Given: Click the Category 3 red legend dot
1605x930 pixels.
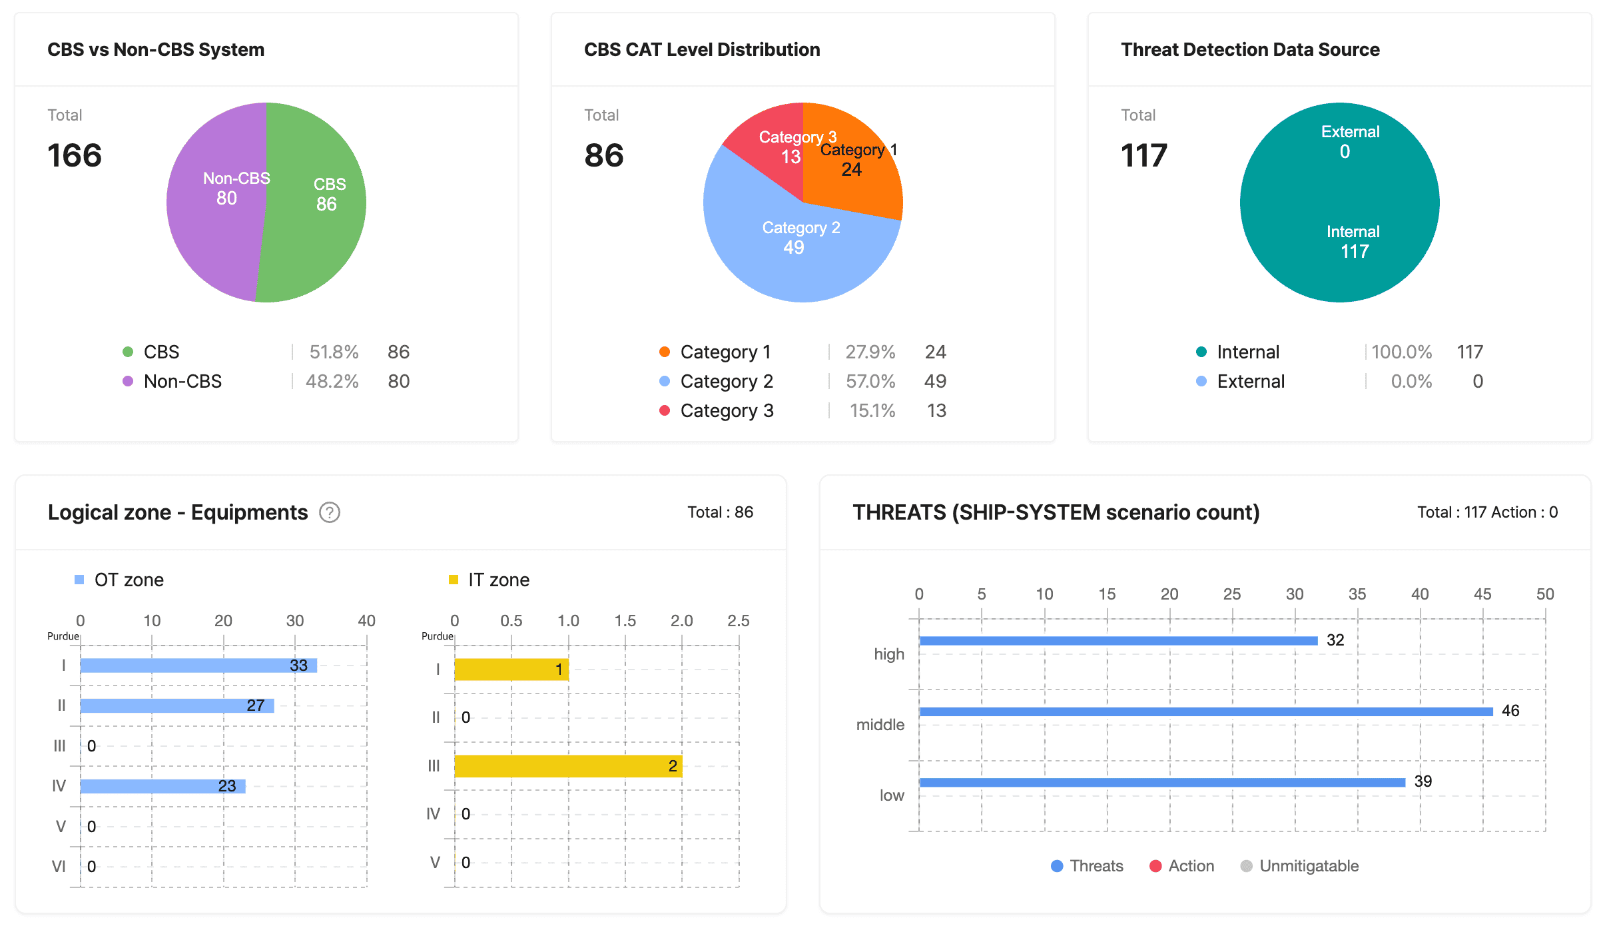Looking at the screenshot, I should tap(664, 410).
